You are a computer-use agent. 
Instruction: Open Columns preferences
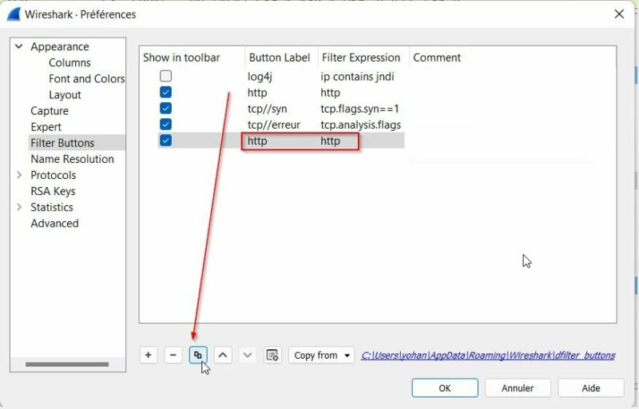(x=69, y=63)
